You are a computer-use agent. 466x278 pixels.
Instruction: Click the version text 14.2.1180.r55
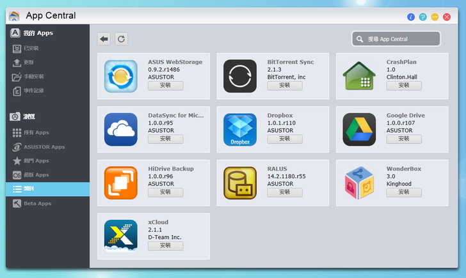coord(286,176)
